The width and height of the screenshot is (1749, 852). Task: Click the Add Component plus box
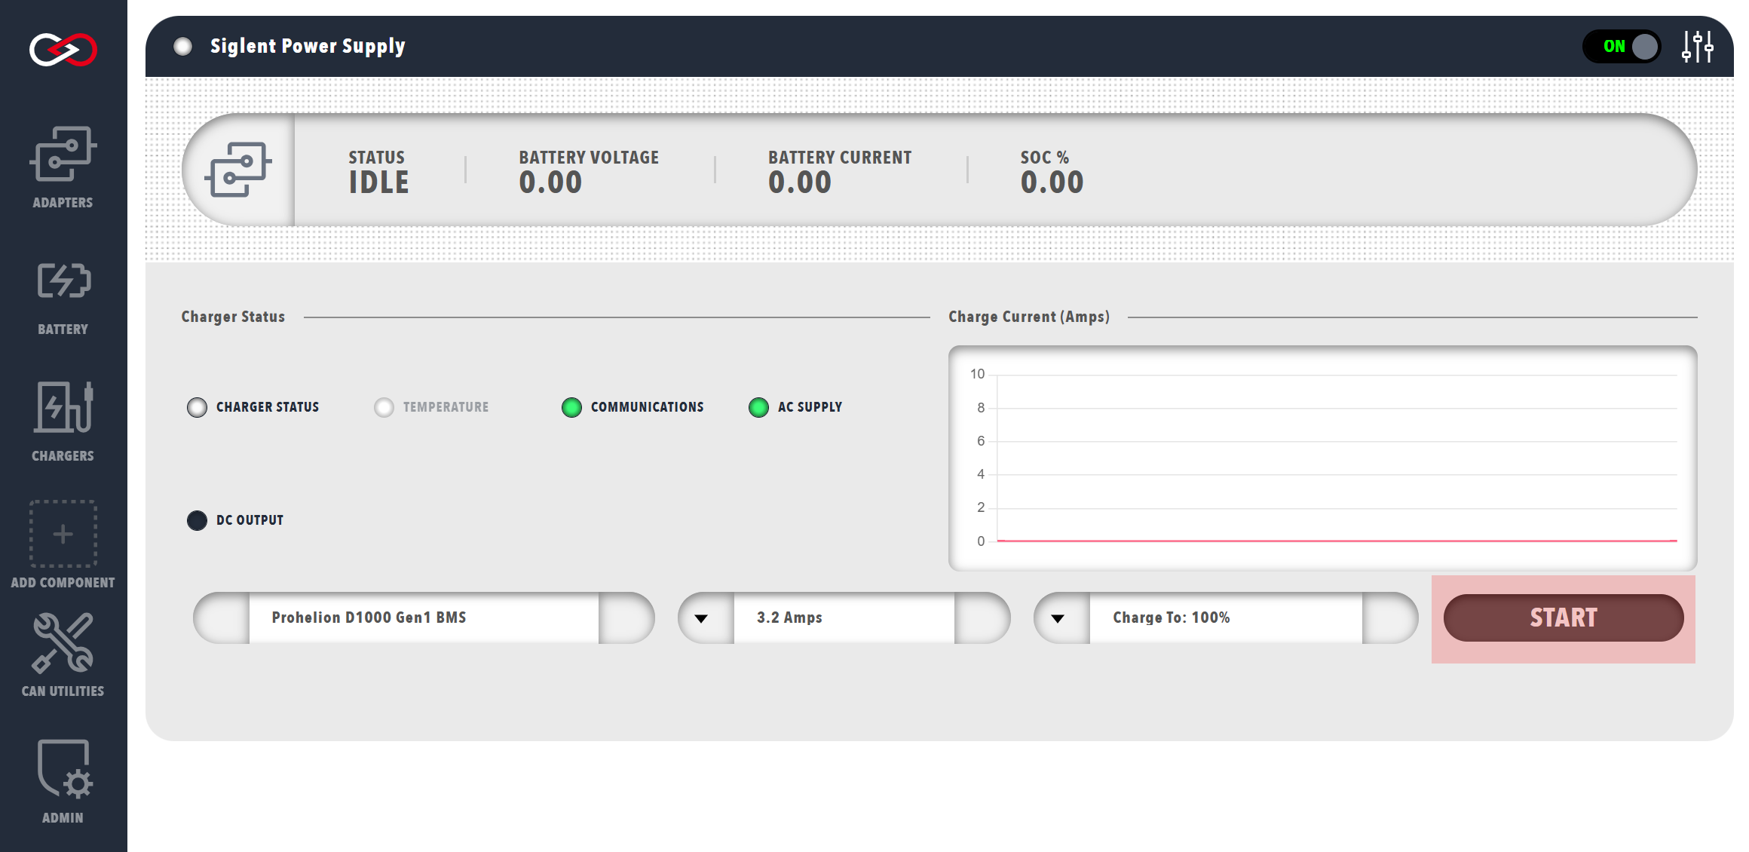coord(63,534)
